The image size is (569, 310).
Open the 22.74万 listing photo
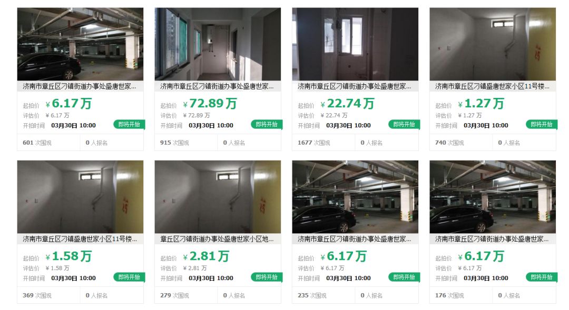355,44
